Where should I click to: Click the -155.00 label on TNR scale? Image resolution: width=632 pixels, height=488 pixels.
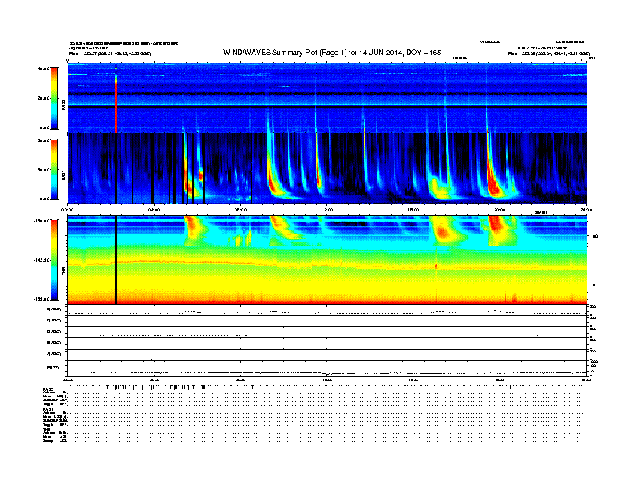tap(42, 299)
